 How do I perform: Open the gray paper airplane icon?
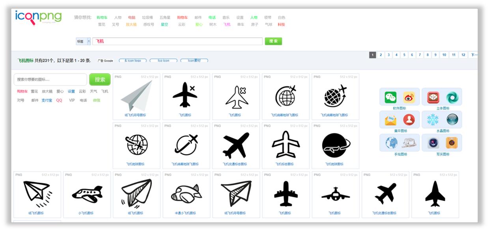point(136,96)
